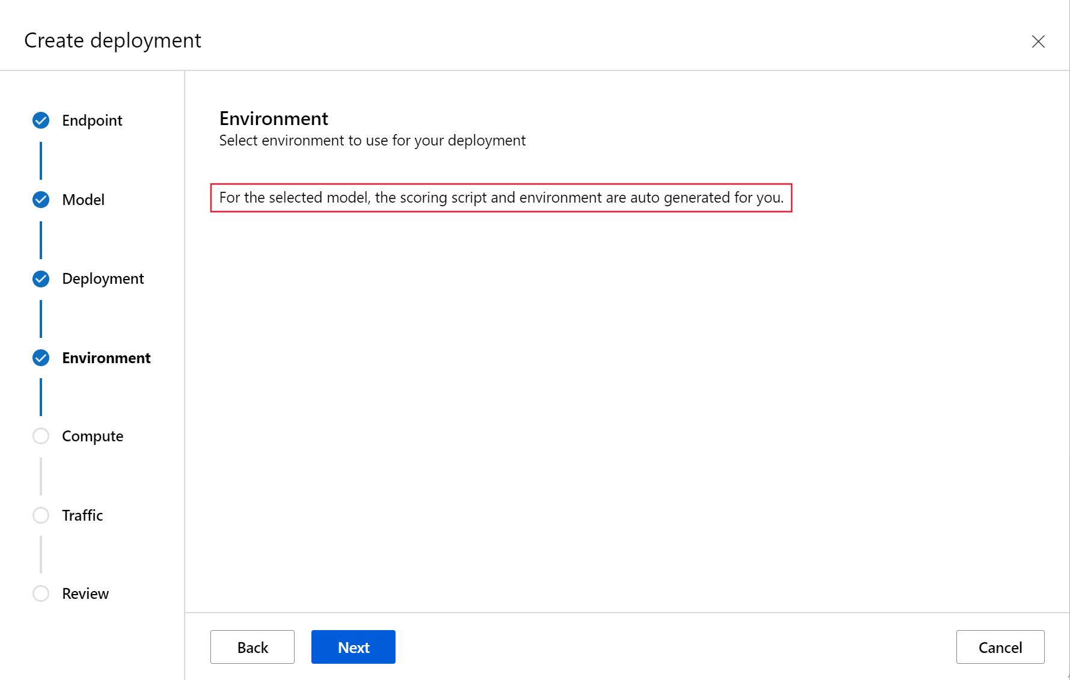Viewport: 1070px width, 680px height.
Task: Go to the Endpoint step
Action: tap(92, 121)
